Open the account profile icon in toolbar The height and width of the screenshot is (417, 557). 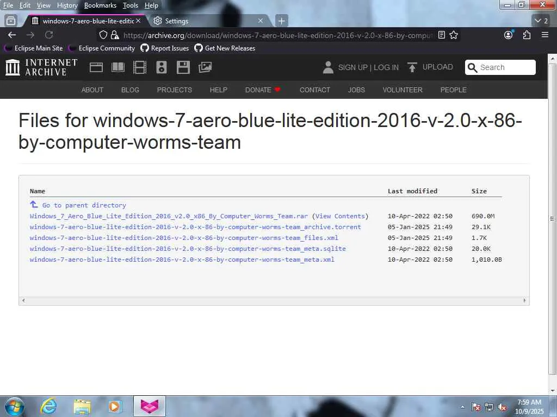[x=509, y=35]
